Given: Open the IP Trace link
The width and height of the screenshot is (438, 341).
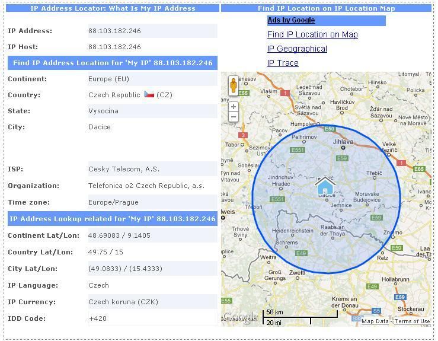Looking at the screenshot, I should pyautogui.click(x=283, y=63).
